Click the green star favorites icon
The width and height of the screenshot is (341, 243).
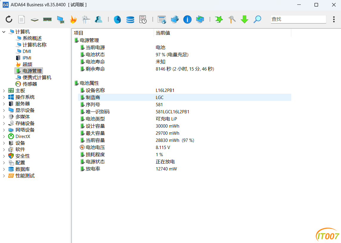219,19
